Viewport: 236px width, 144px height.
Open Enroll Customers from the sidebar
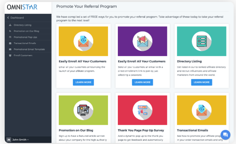pyautogui.click(x=23, y=55)
